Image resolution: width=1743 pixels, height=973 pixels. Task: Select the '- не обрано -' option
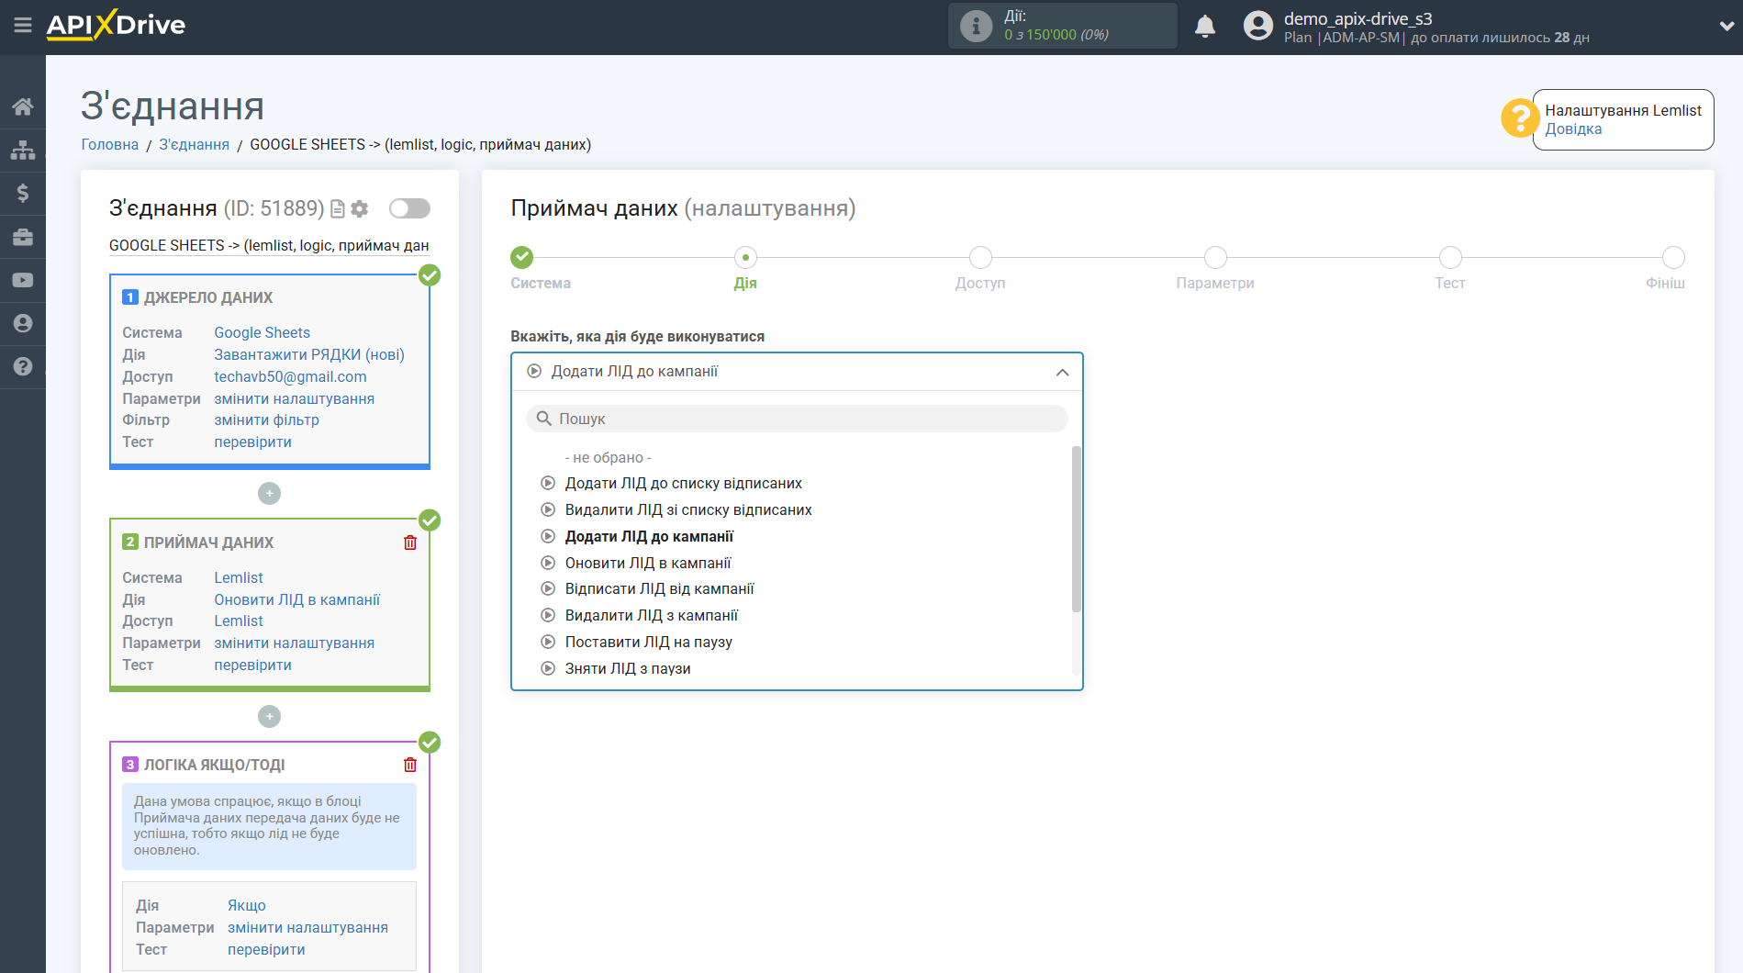coord(608,457)
